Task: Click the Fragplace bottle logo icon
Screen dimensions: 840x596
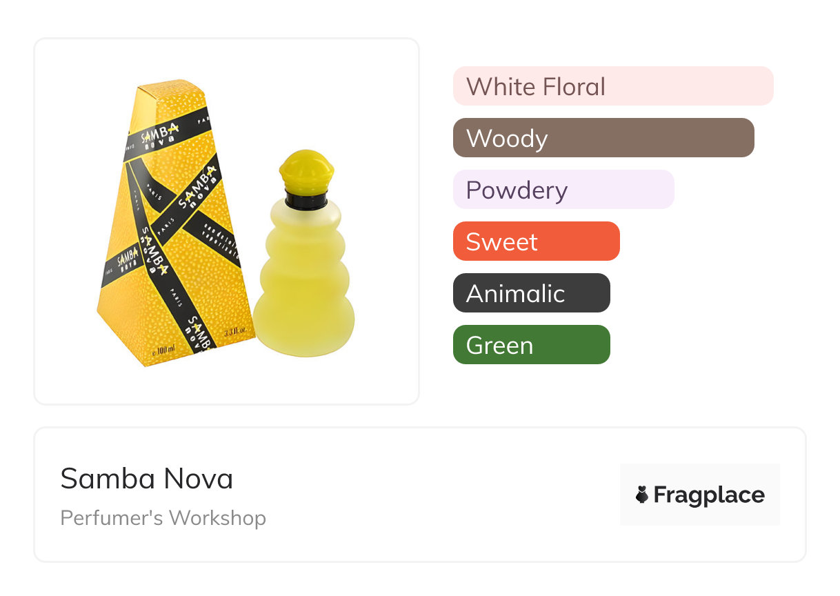Action: (642, 495)
